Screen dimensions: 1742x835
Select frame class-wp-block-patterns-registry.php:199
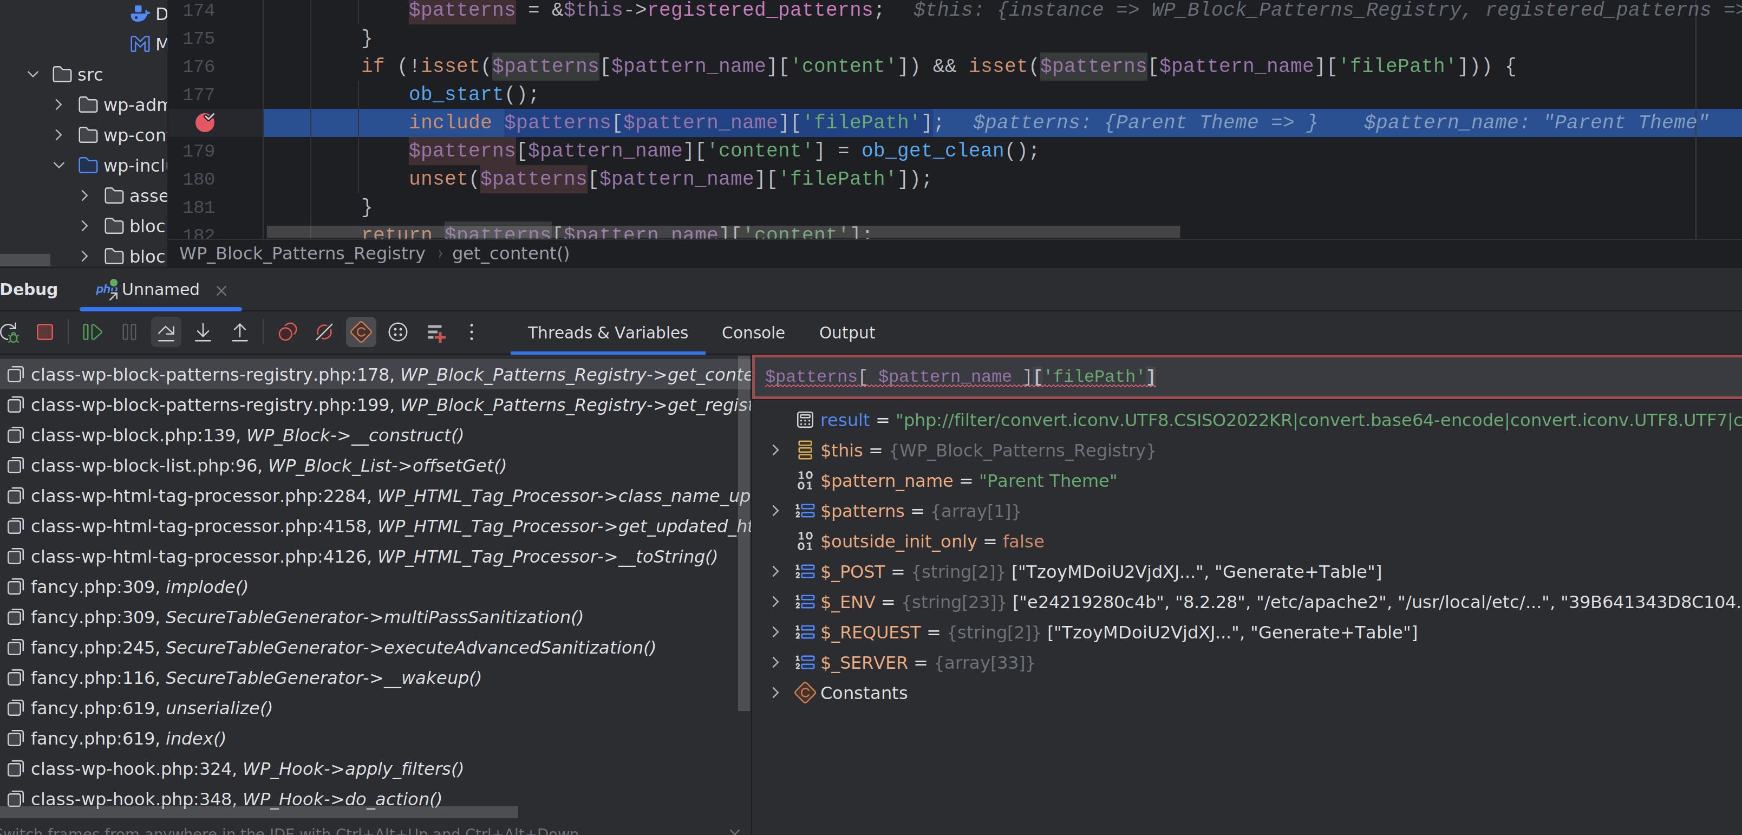pyautogui.click(x=375, y=405)
